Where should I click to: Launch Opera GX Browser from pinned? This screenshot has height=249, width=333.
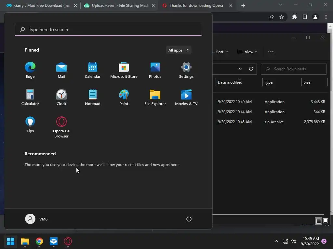coord(61,127)
